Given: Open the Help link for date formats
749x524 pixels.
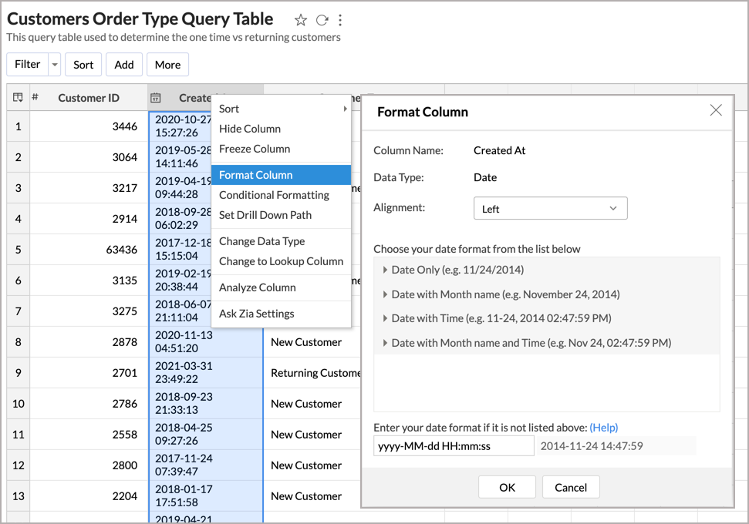Looking at the screenshot, I should [604, 428].
